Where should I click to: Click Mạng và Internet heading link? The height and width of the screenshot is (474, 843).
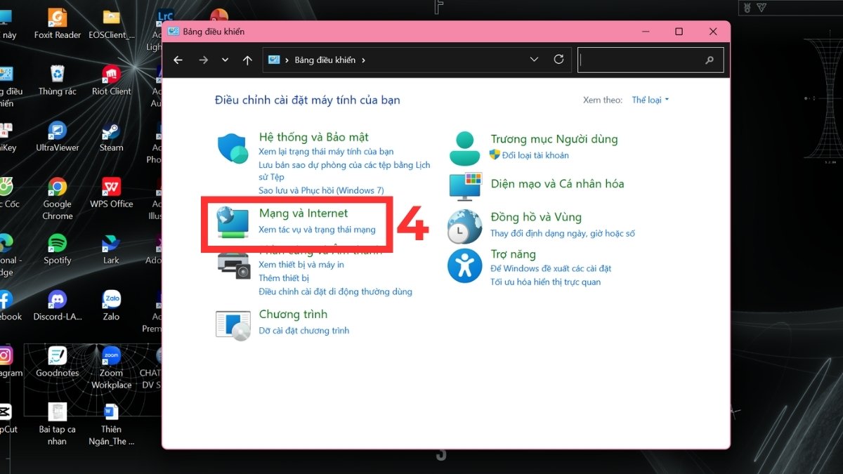pyautogui.click(x=303, y=213)
